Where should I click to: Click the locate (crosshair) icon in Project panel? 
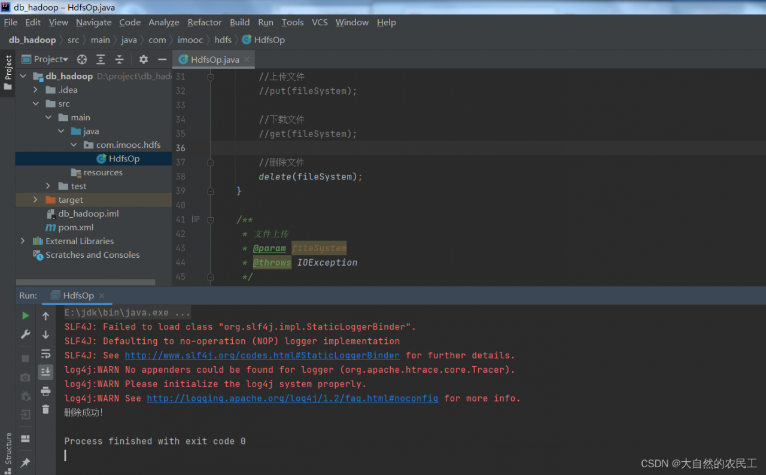click(82, 59)
